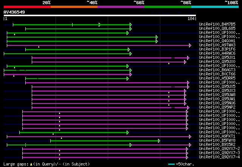Screen dimensions: 242x167
Task: Click the UniRef100_Q95UX3 label
Action: tap(217, 91)
